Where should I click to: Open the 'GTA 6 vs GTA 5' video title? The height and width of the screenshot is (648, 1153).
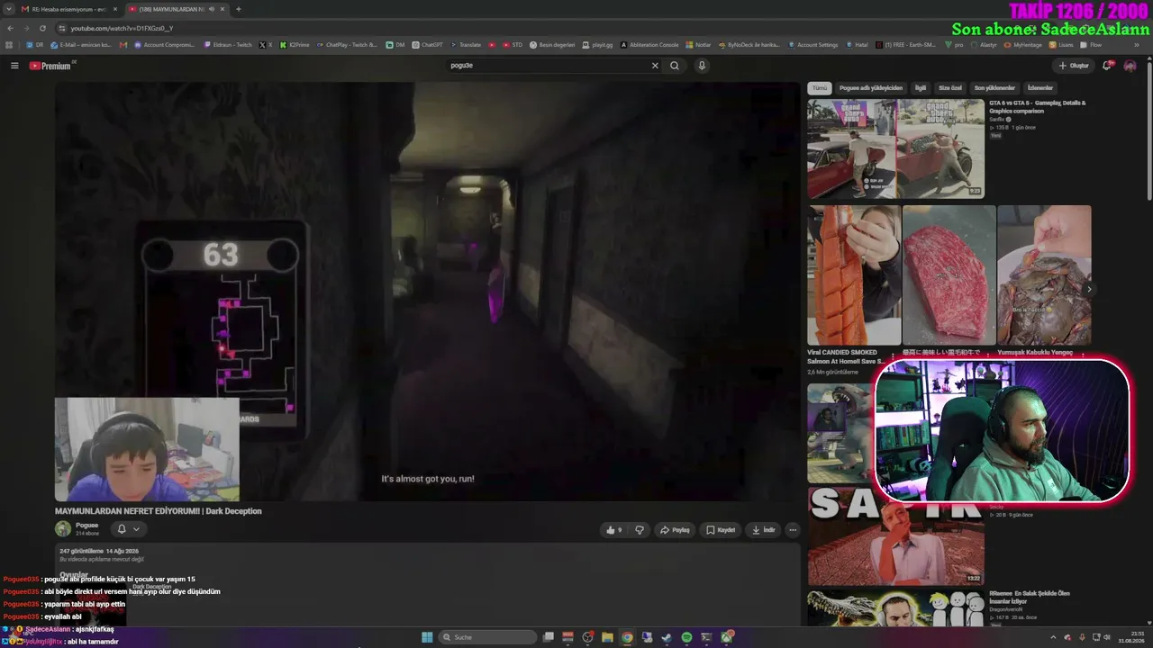1038,106
